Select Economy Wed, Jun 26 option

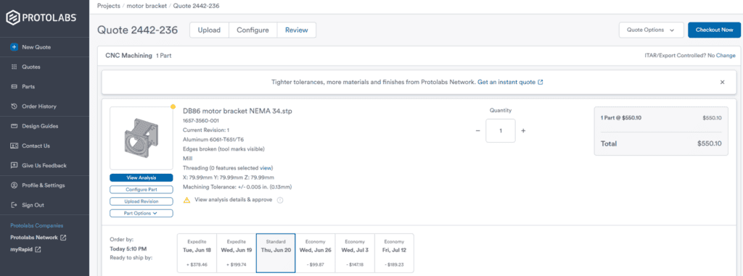(x=315, y=253)
